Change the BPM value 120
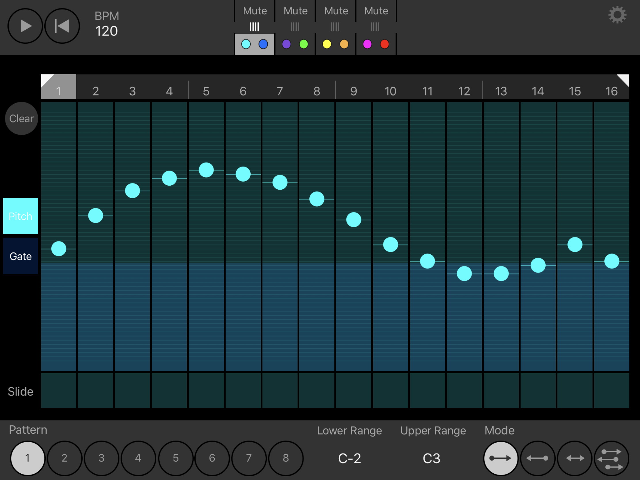Screen dimensions: 640x480 tap(106, 31)
